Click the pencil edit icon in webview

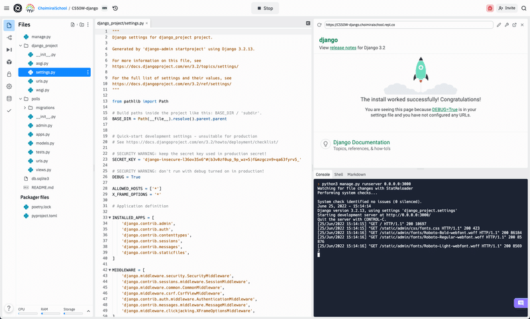(x=499, y=25)
